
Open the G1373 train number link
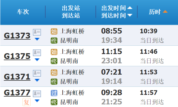(17, 36)
